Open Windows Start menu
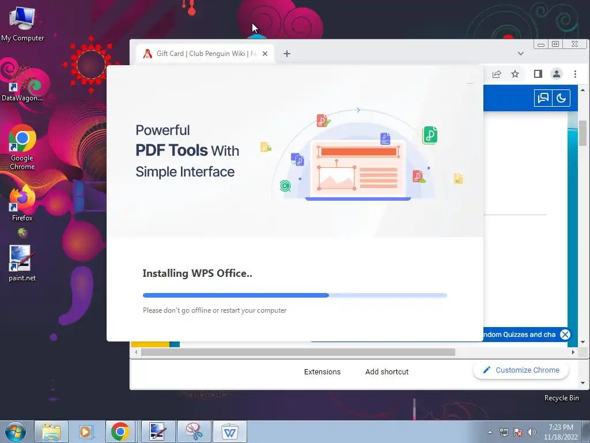The image size is (590, 443). [x=15, y=431]
